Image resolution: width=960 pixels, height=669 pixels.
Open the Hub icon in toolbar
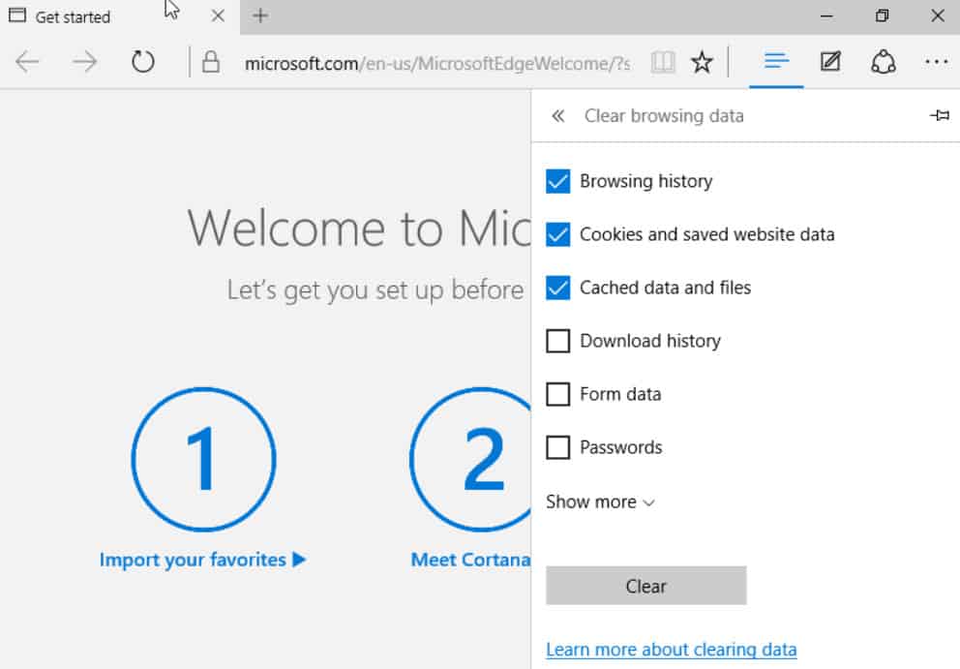point(776,61)
